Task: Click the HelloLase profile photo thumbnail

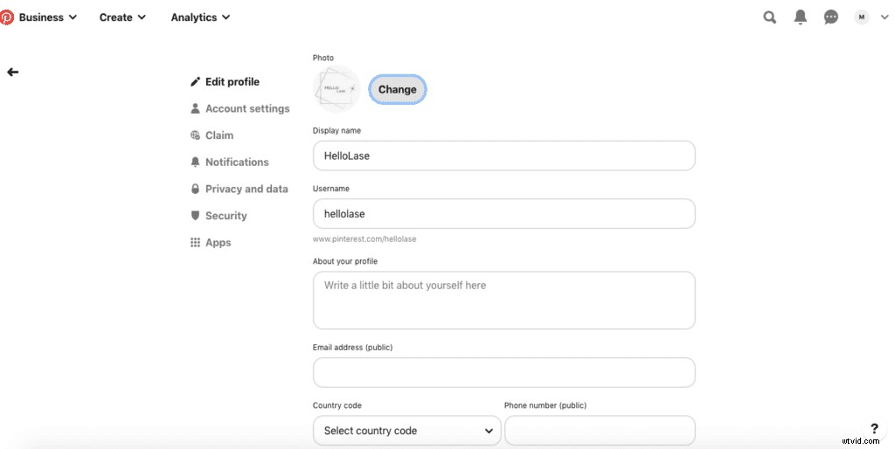Action: point(336,89)
